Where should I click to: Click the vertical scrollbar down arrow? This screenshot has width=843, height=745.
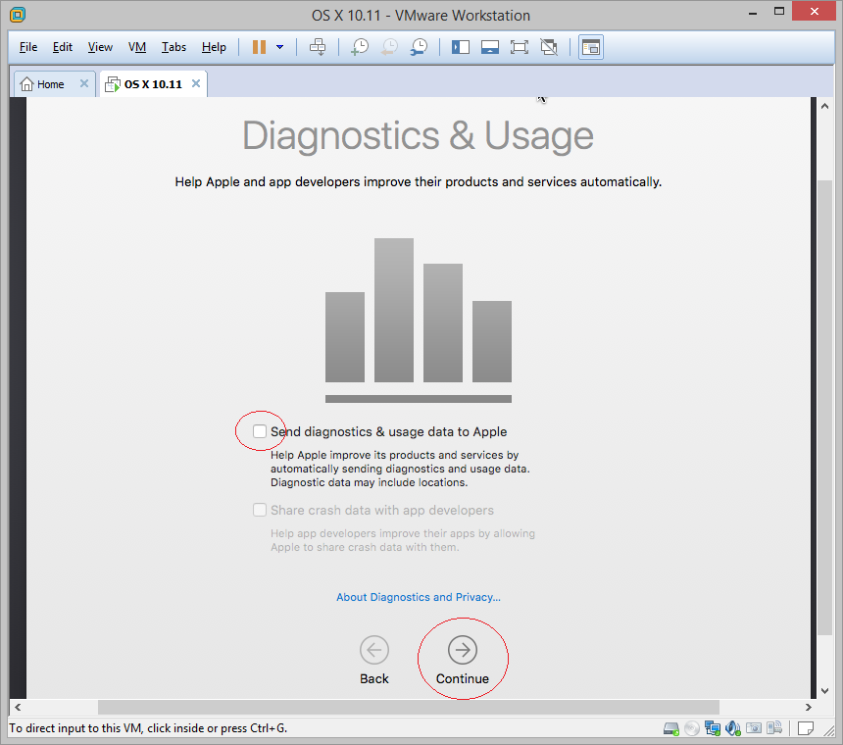coord(824,691)
